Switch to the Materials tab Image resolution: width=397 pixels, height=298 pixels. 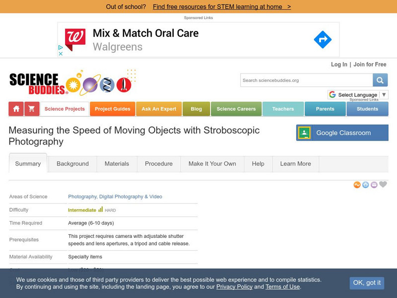(117, 164)
